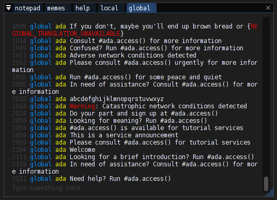Open the tab list dropdown arrow

[8, 8]
